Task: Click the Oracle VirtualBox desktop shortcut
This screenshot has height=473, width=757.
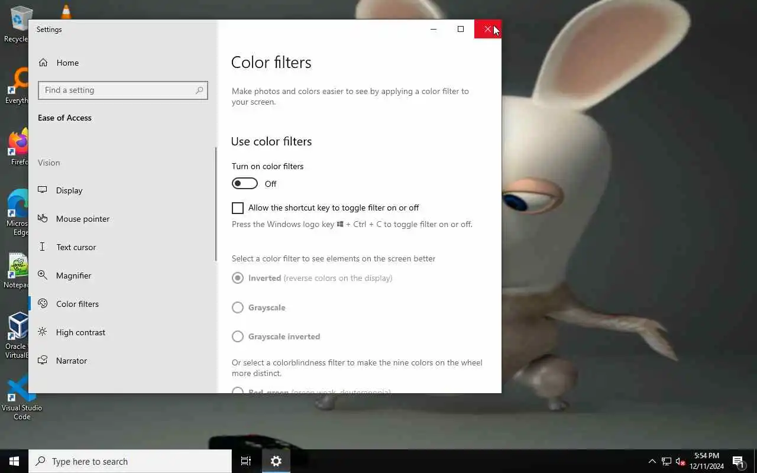Action: click(x=17, y=336)
